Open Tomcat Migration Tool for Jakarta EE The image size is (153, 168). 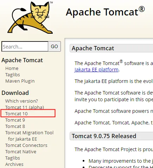pyautogui.click(x=29, y=136)
